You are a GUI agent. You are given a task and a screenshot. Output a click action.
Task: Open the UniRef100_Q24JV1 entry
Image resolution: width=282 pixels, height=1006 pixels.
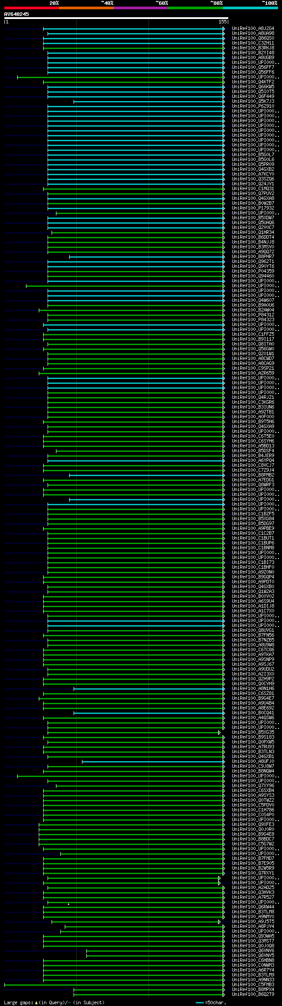[x=253, y=184]
